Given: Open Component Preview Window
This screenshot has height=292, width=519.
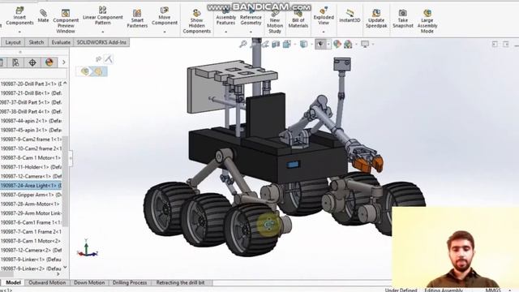Looking at the screenshot, I should point(66,21).
